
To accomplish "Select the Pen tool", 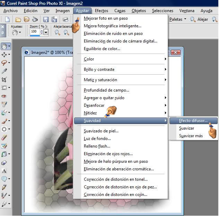I will pyautogui.click(x=4, y=187).
